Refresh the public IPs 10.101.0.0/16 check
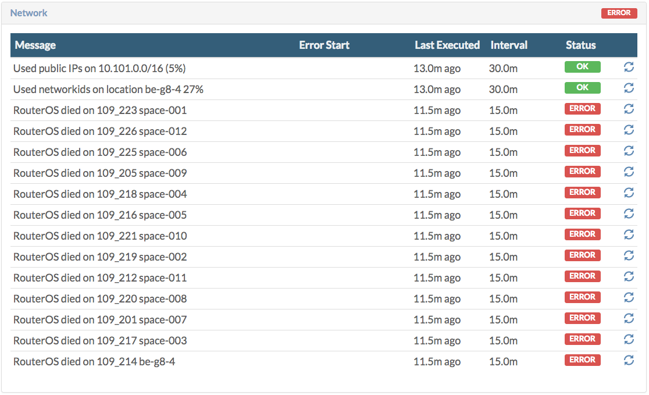Viewport: 649px width, 395px height. tap(629, 67)
